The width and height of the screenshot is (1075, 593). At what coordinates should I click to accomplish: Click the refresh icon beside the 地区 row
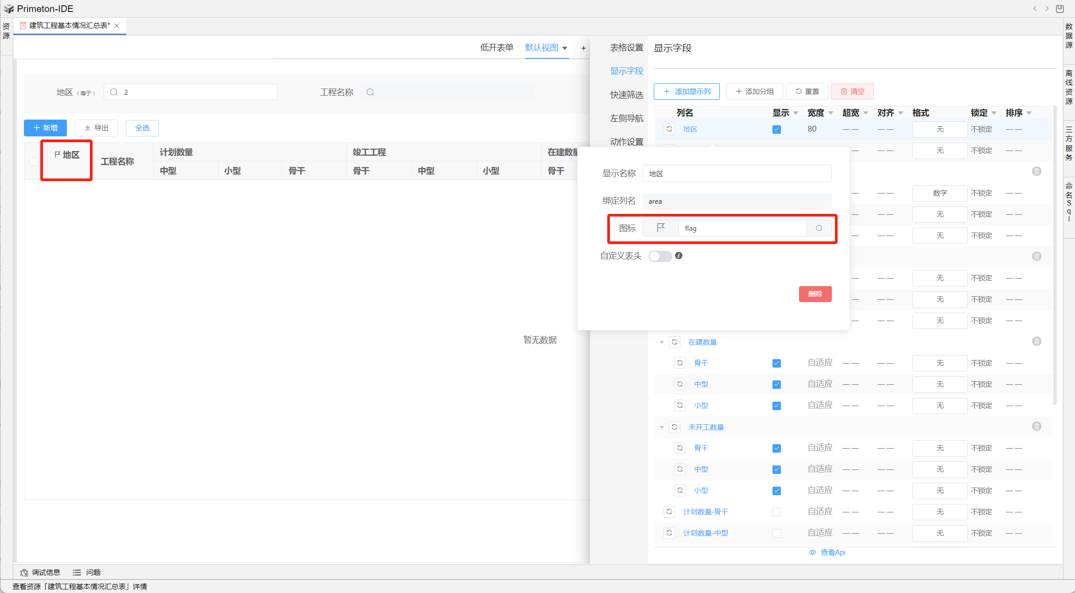pyautogui.click(x=669, y=129)
